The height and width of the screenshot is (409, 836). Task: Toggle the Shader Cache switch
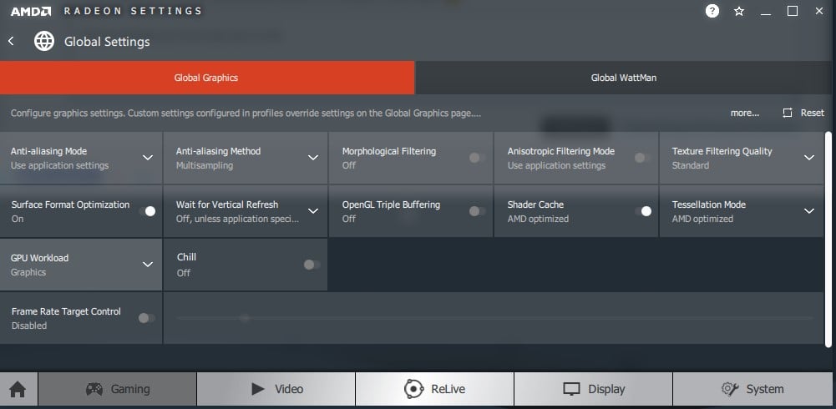[x=643, y=211]
